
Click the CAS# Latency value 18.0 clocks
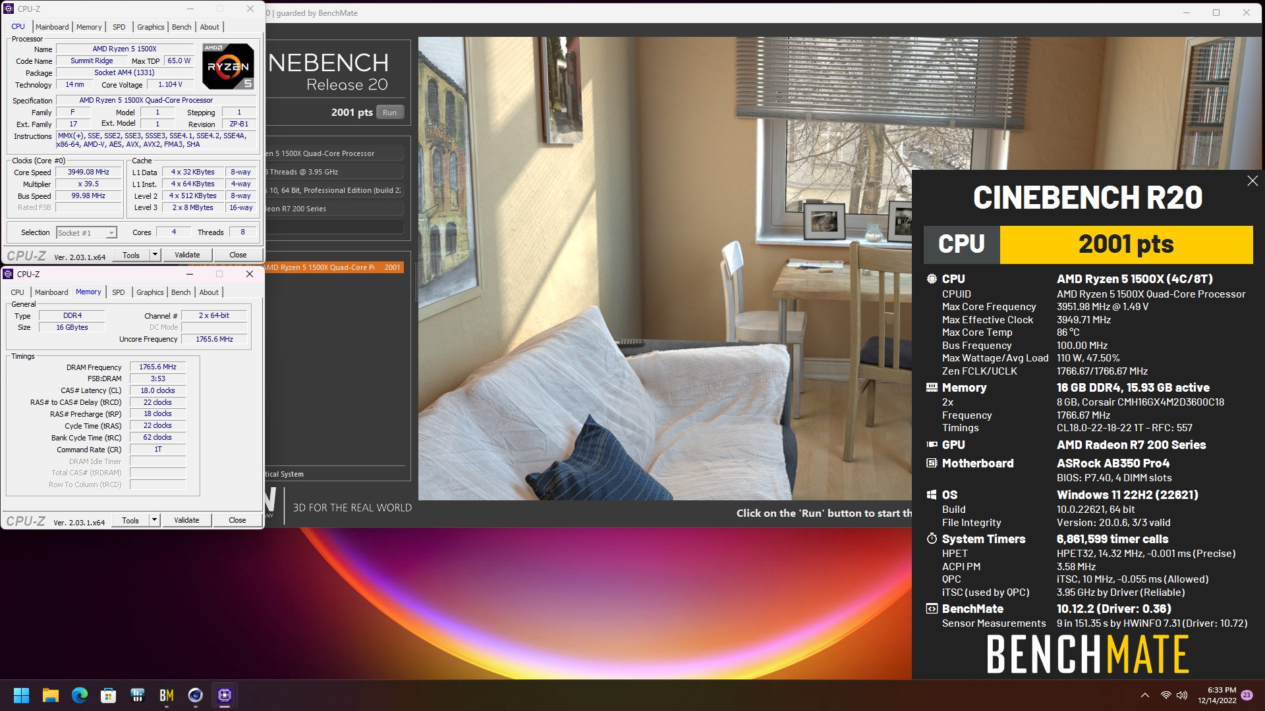(158, 390)
